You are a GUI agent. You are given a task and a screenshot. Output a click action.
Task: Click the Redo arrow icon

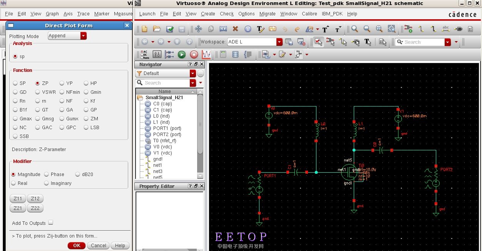pos(297,29)
